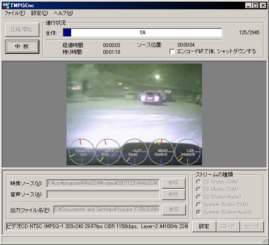Click the 設定 button at bottom right
Viewport: 269px width, 245px height.
204,226
